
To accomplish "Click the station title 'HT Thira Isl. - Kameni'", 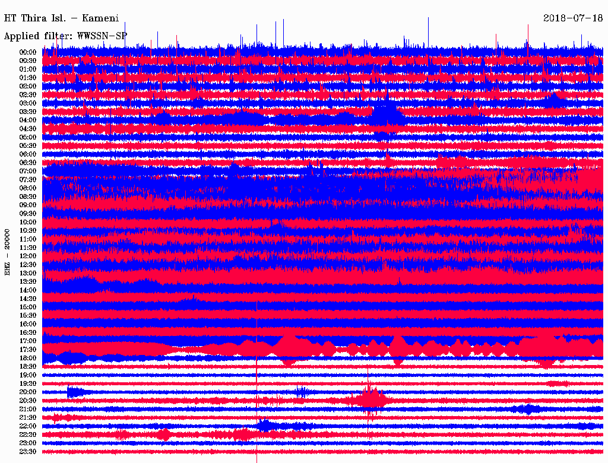I will [x=61, y=18].
